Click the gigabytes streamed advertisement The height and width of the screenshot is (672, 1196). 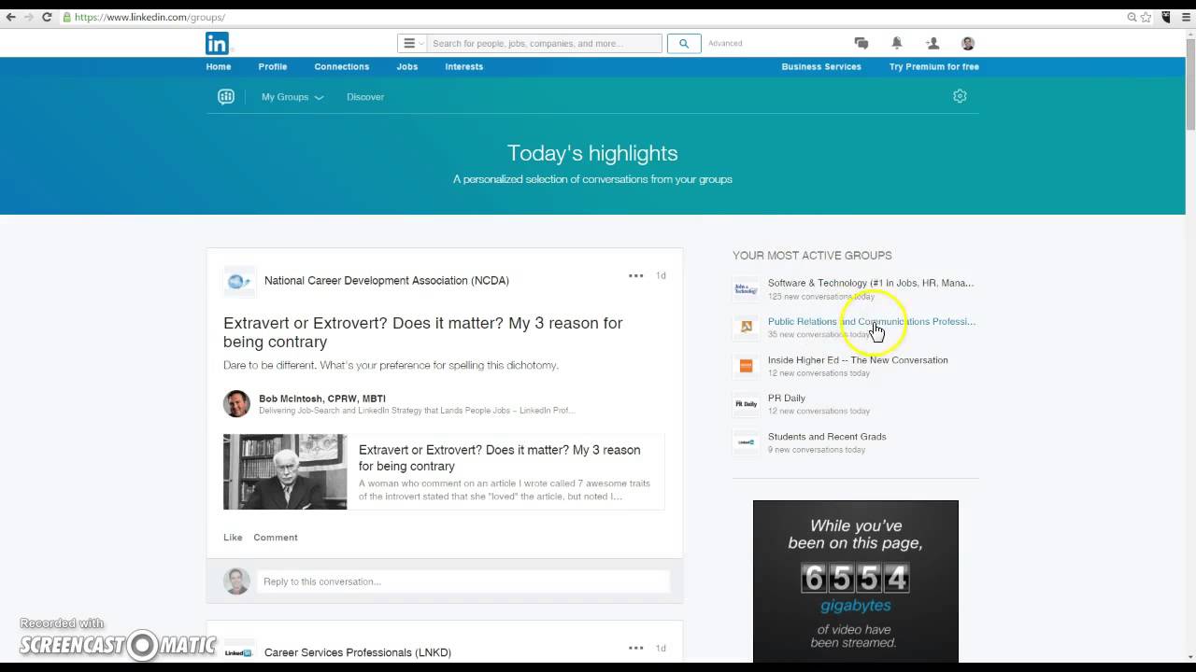click(856, 581)
